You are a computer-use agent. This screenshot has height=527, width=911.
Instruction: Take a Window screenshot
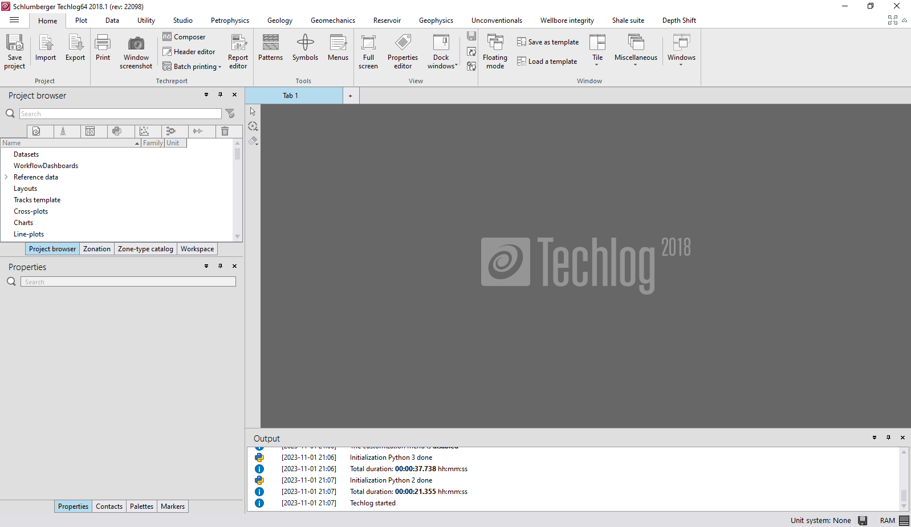point(136,51)
